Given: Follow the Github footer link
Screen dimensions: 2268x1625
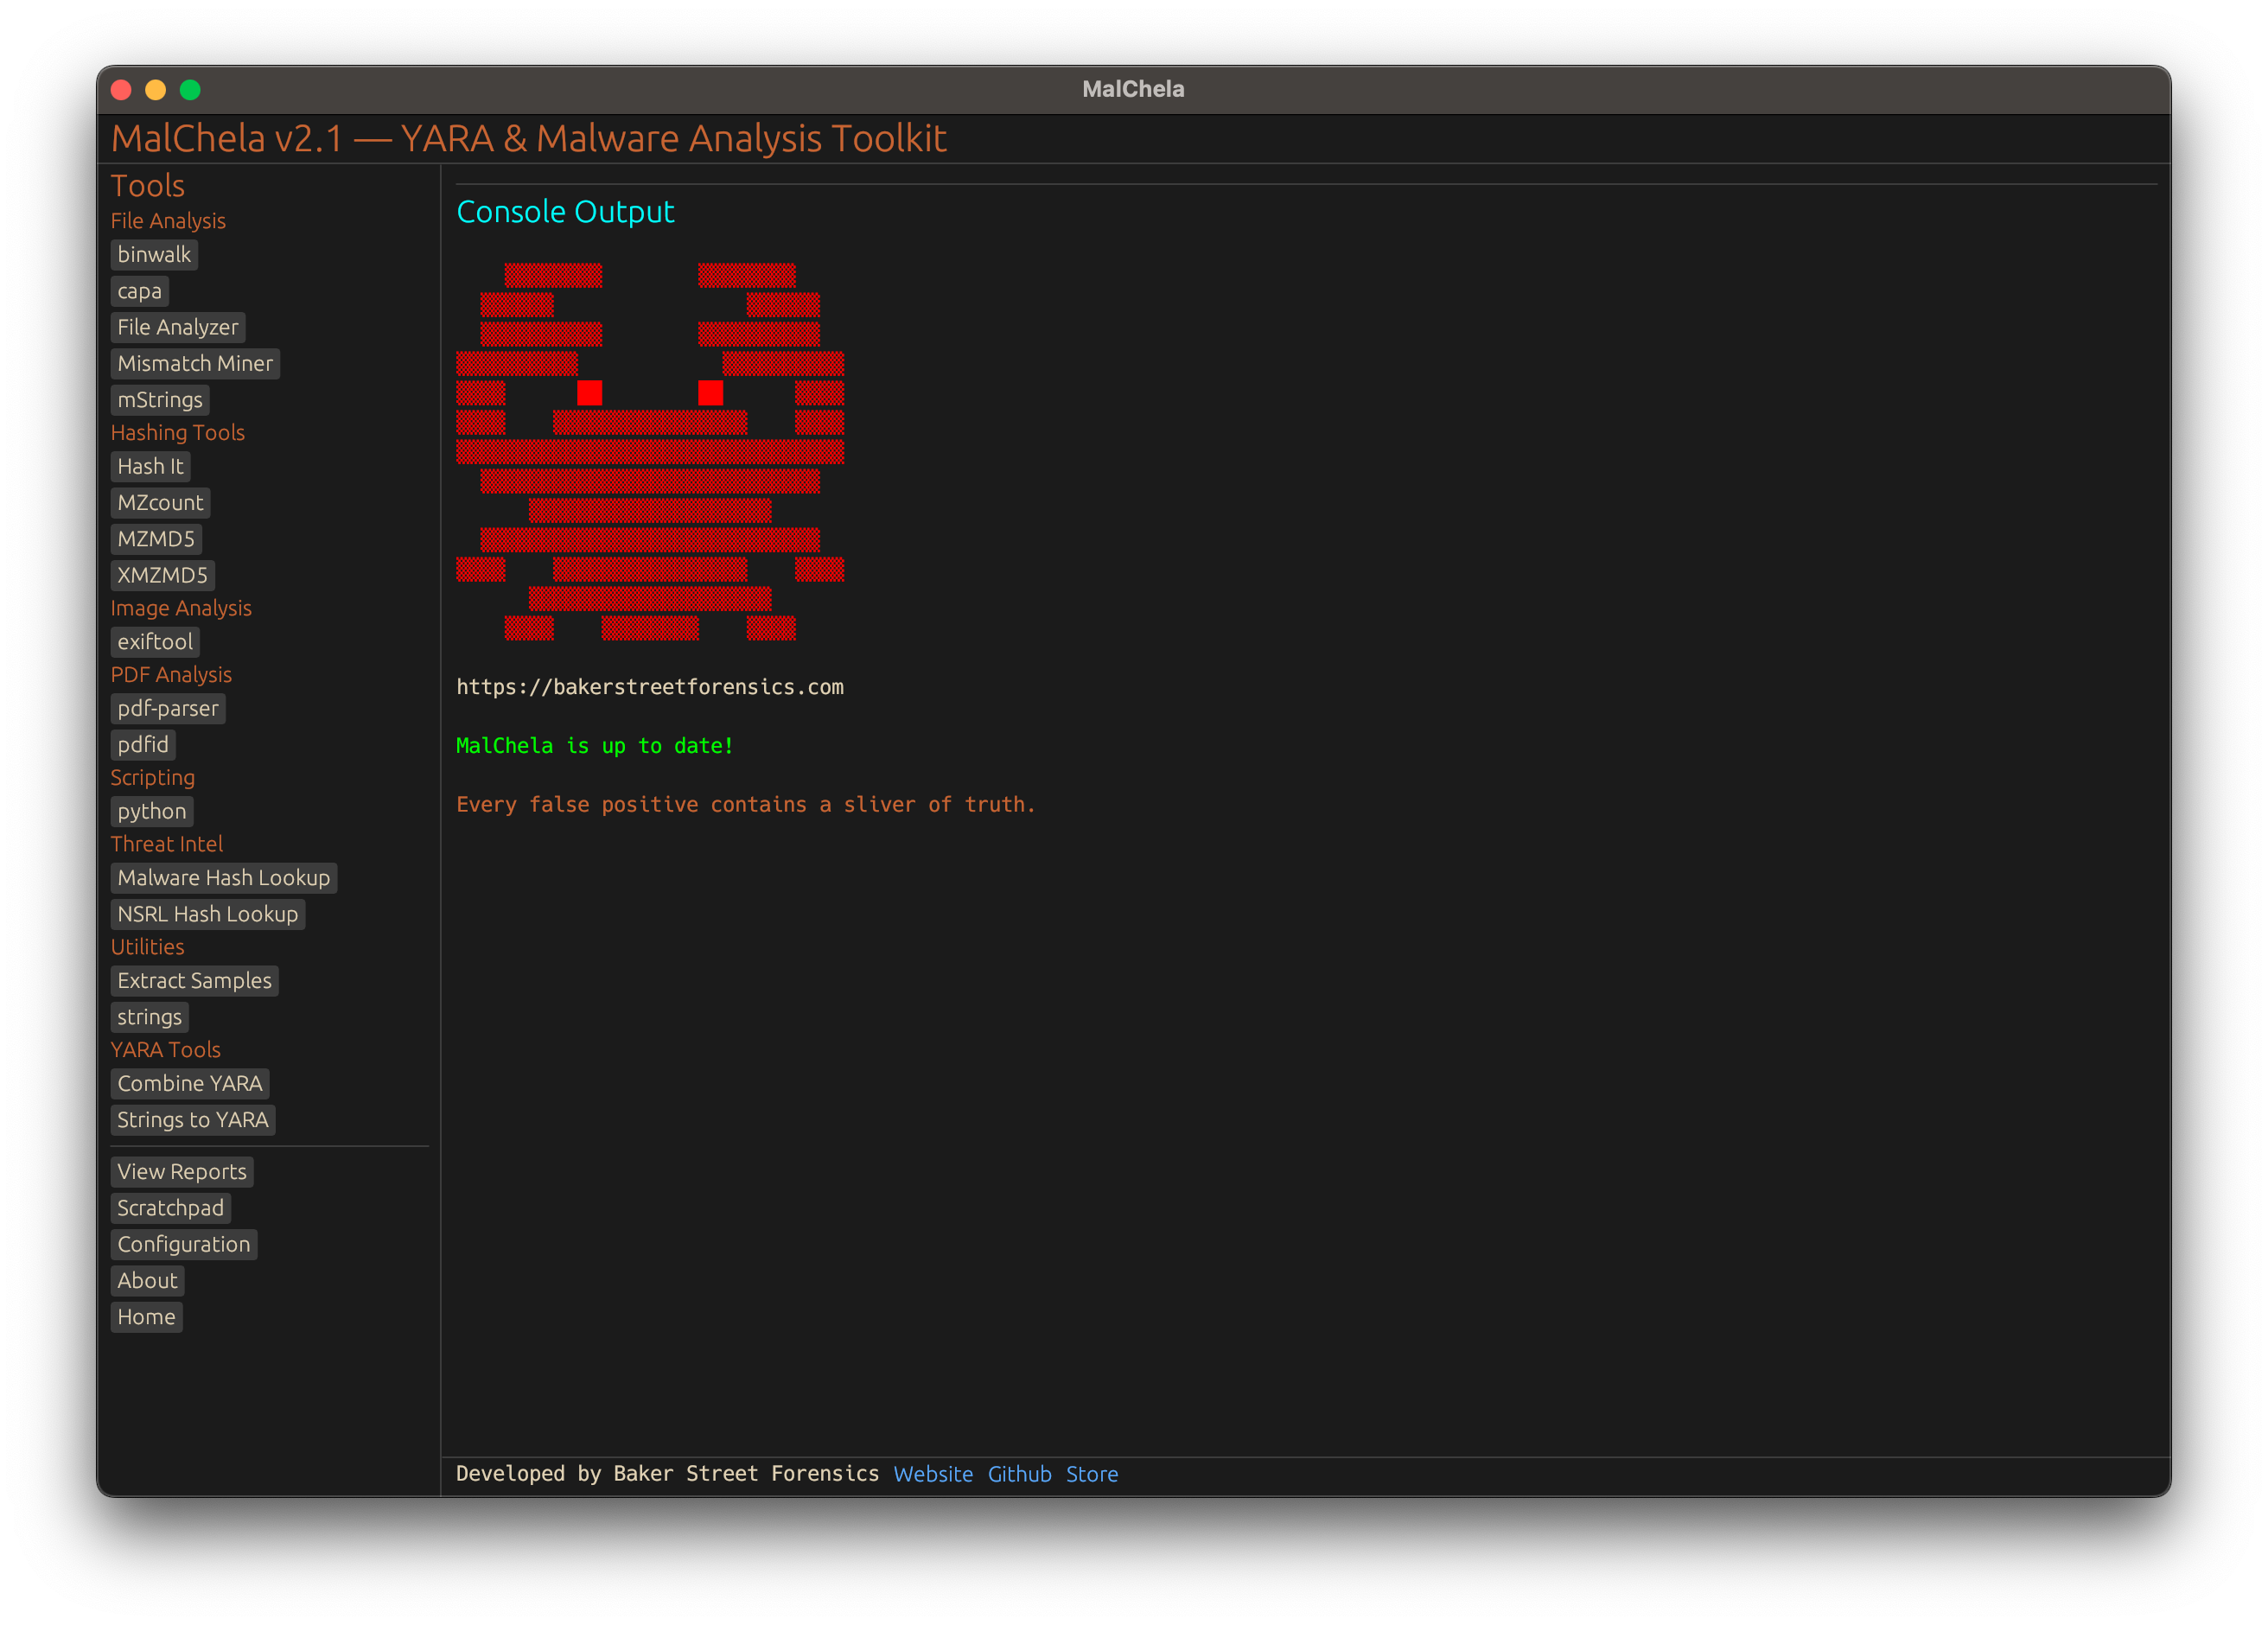Looking at the screenshot, I should tap(1019, 1474).
